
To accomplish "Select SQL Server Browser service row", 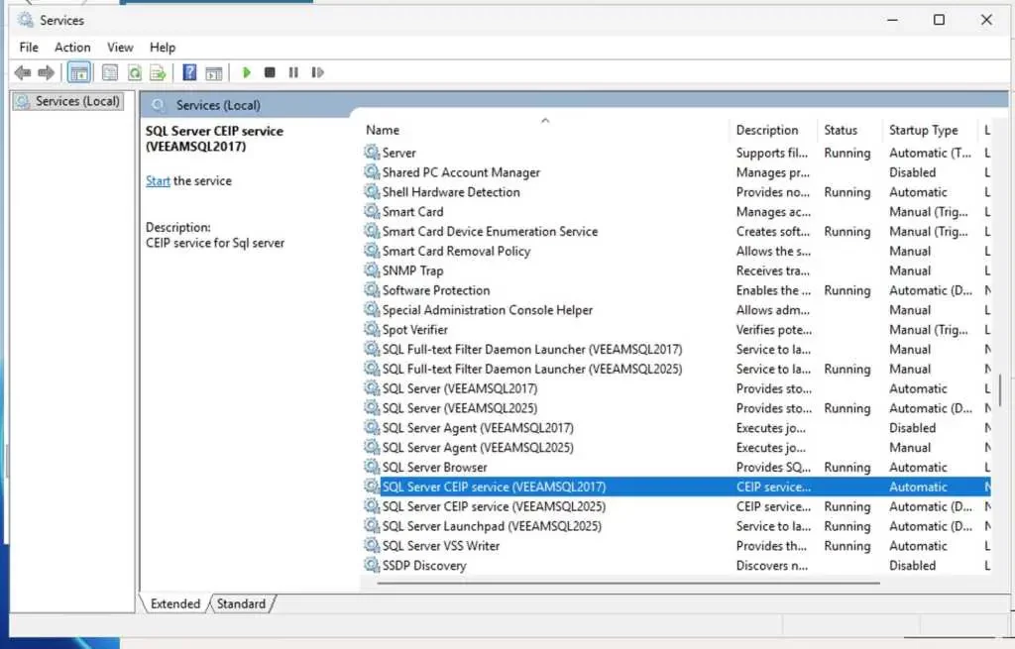I will pos(434,467).
